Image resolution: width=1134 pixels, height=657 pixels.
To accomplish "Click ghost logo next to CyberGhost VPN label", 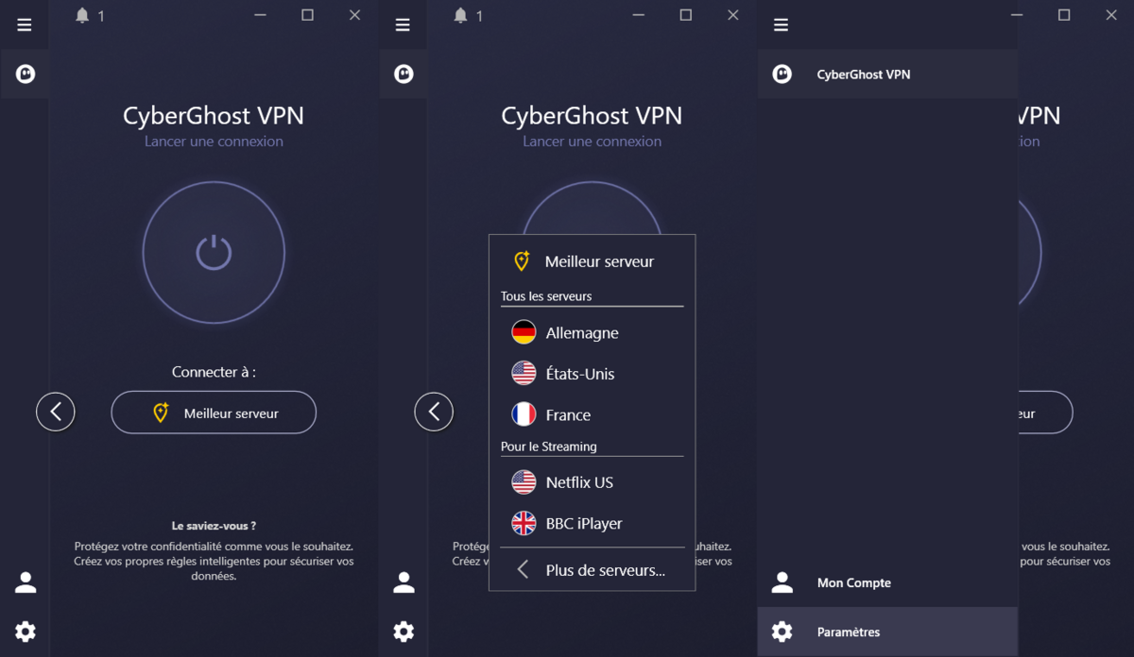I will [x=782, y=74].
